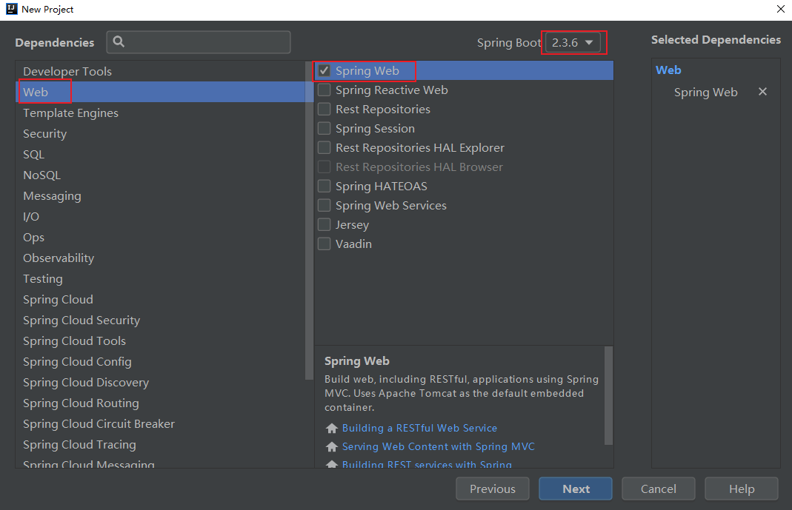
Task: Proceed with the Next button
Action: tap(576, 489)
